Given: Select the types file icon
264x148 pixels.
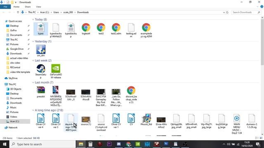Looking at the screenshot, I should (x=41, y=28).
